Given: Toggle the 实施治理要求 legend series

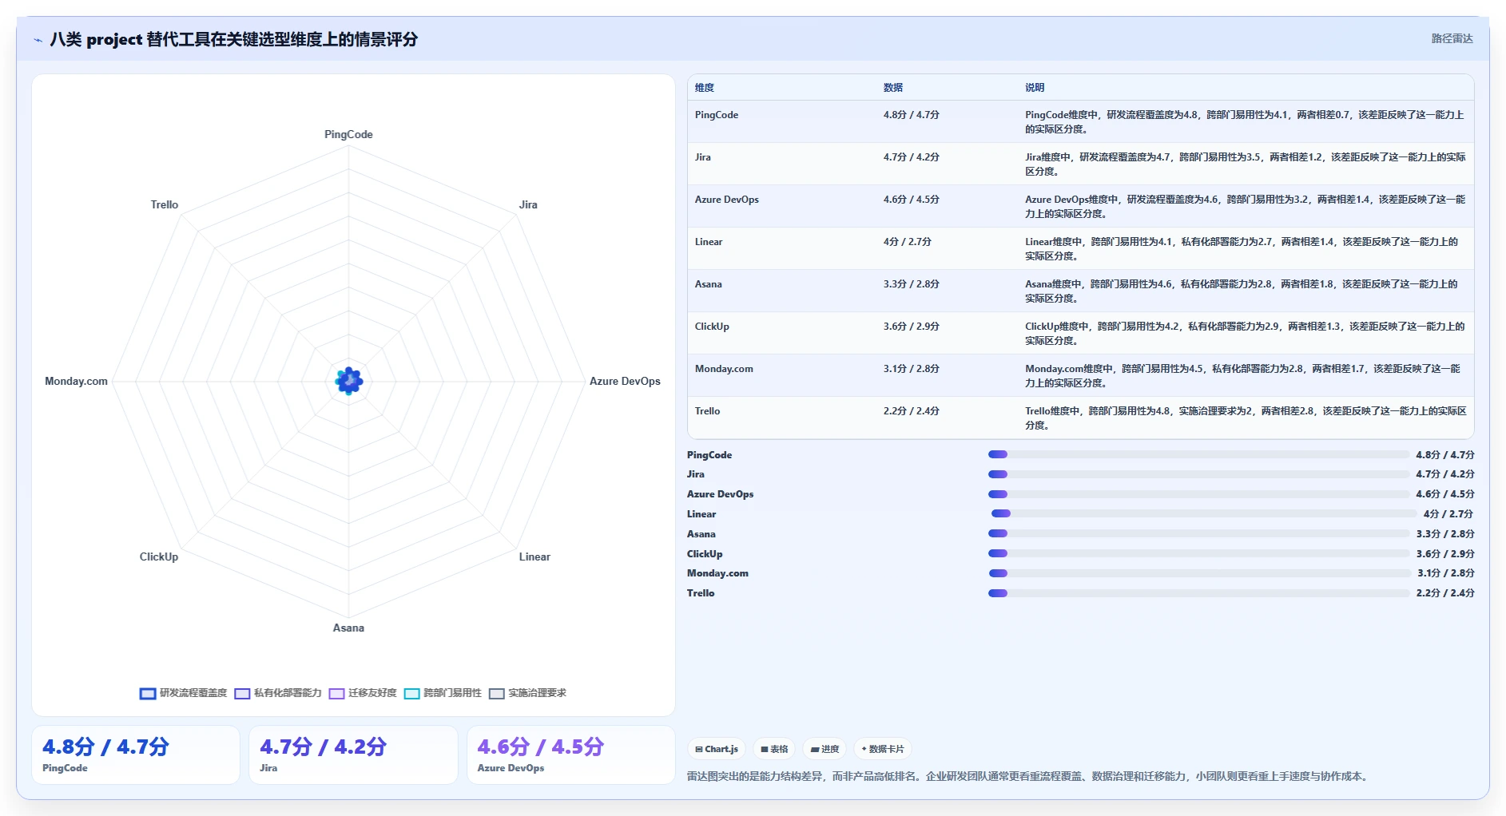Looking at the screenshot, I should [x=527, y=693].
